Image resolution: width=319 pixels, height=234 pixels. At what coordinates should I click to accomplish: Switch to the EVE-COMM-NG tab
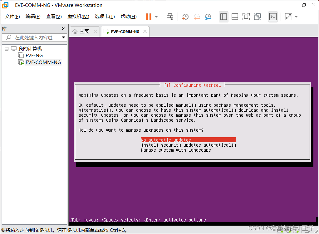[x=125, y=32]
